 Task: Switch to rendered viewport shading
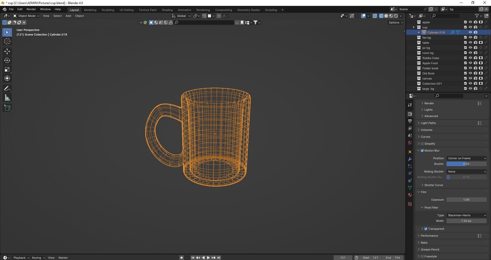(x=396, y=16)
